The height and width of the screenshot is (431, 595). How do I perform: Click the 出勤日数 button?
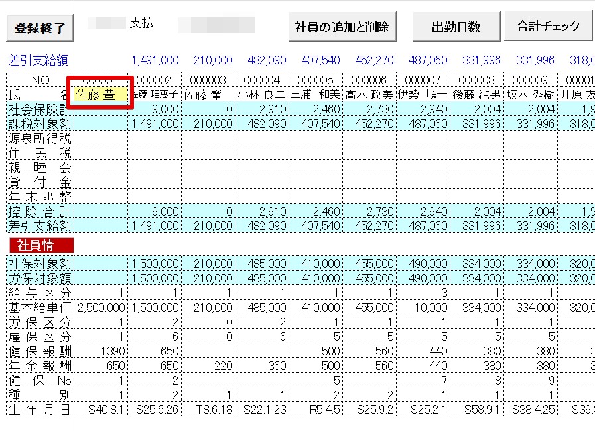point(456,27)
